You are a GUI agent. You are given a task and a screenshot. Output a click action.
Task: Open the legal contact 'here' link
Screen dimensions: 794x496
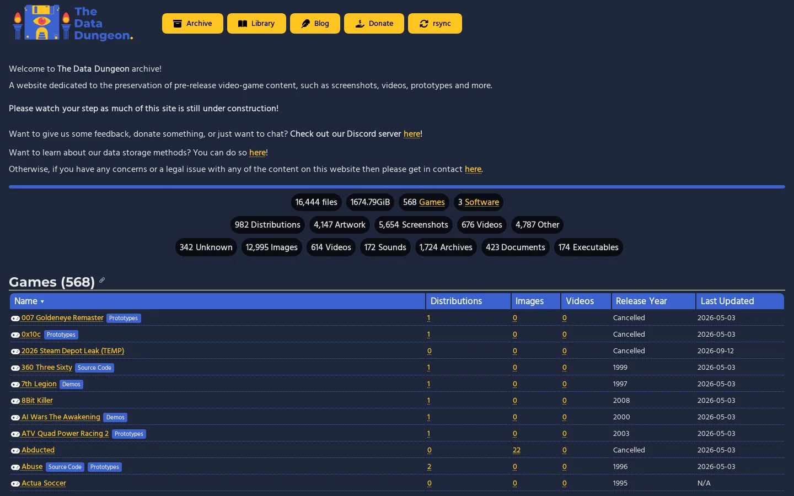[x=473, y=169]
